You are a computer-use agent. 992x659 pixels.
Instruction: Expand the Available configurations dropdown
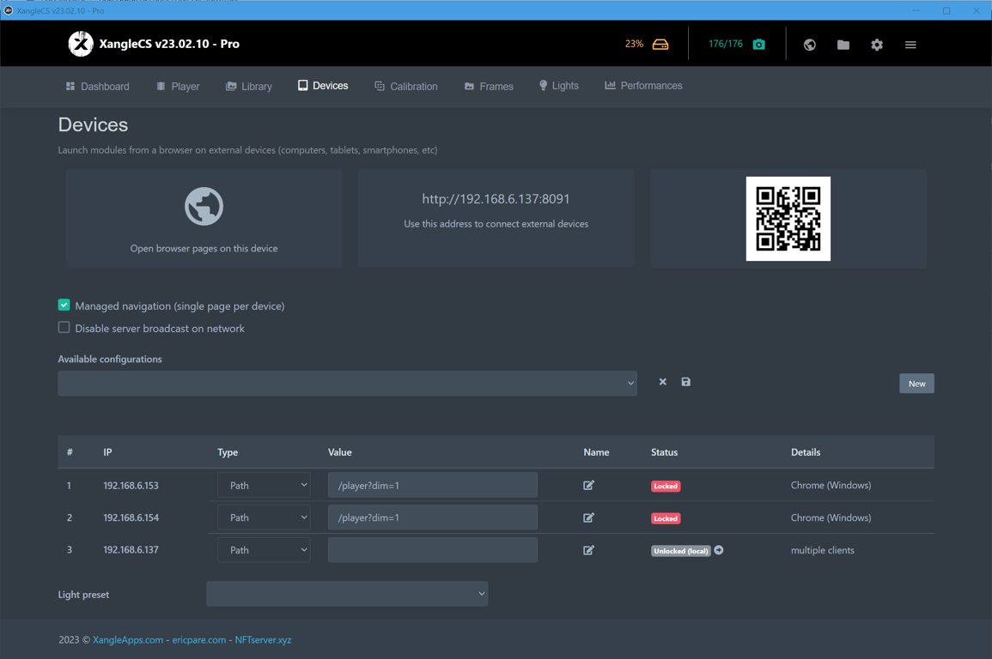(347, 384)
